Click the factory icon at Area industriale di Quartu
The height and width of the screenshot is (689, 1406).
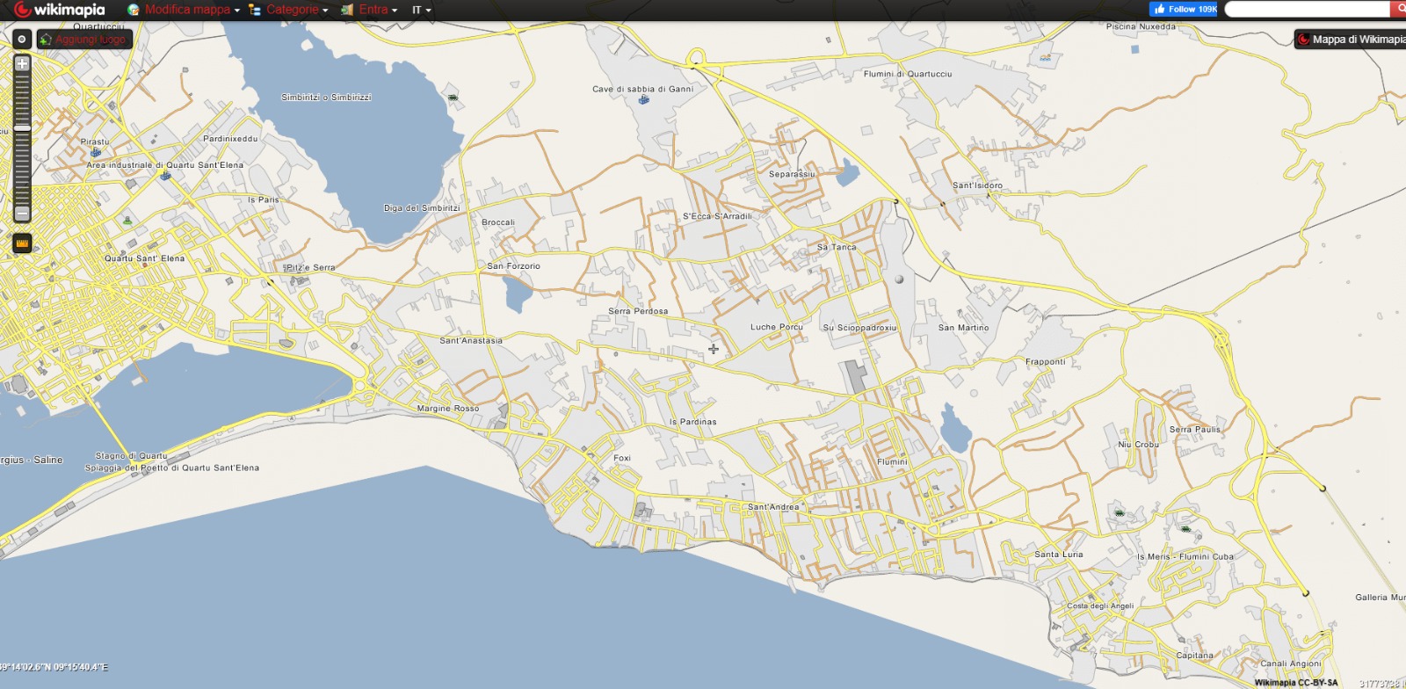(x=165, y=175)
